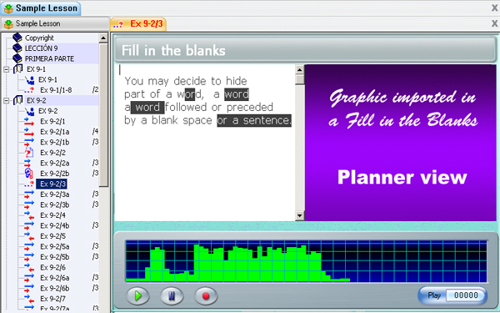Click the green Play audio button
The width and height of the screenshot is (500, 313).
(x=137, y=295)
